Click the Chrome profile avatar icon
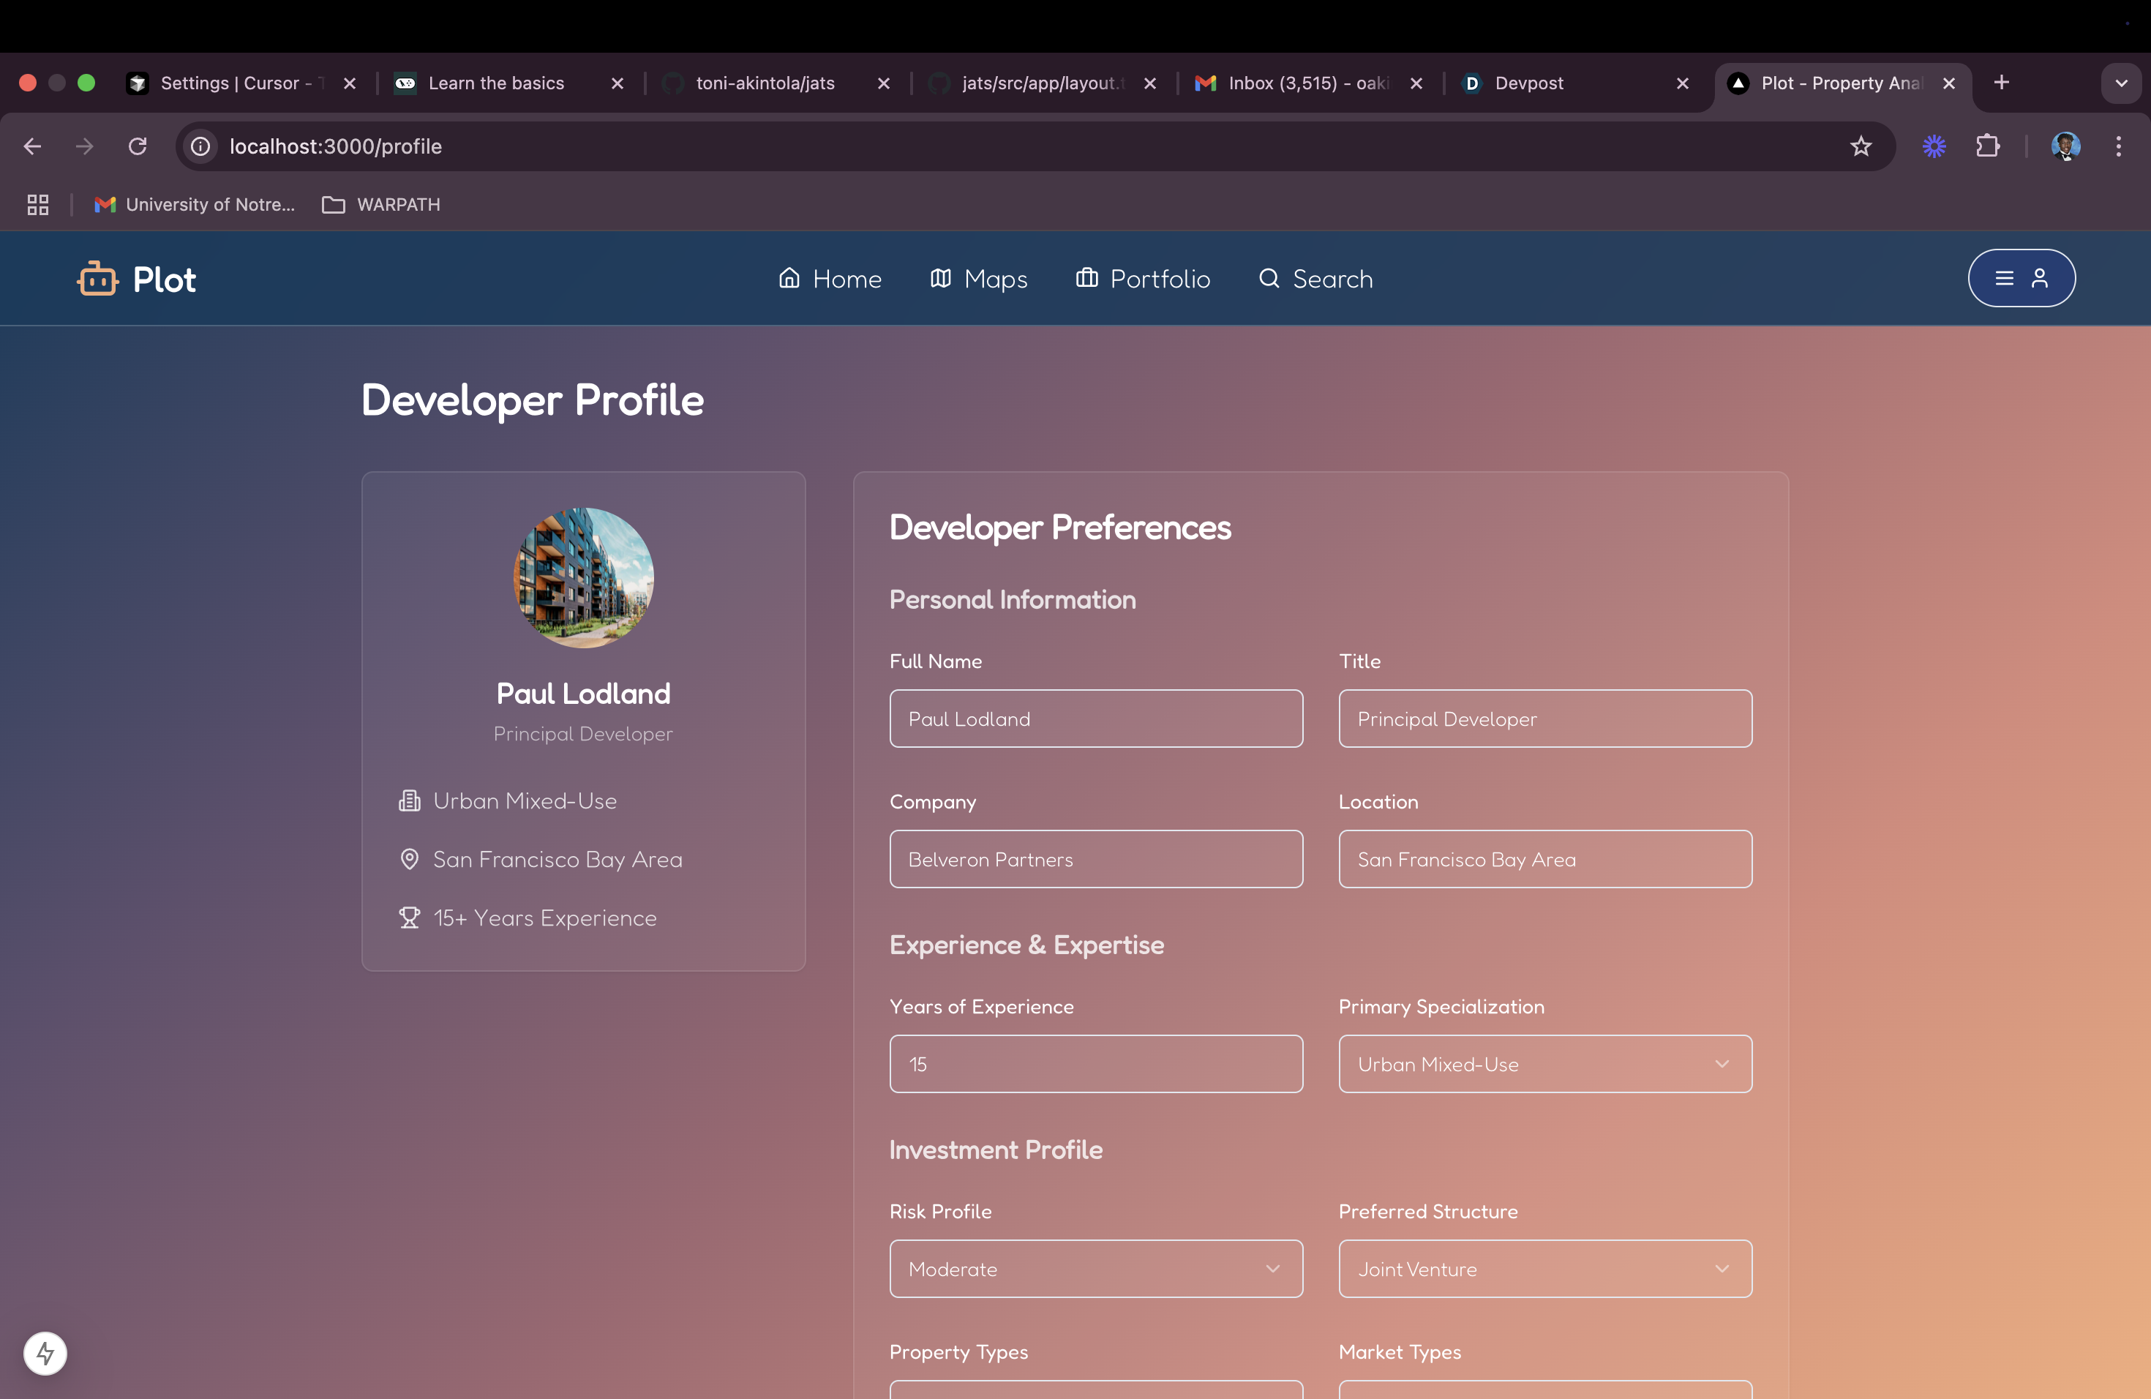The image size is (2151, 1399). pyautogui.click(x=2065, y=146)
